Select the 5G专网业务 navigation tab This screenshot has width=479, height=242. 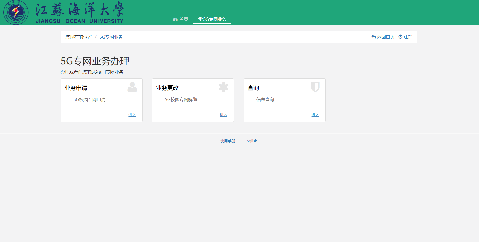coord(212,19)
